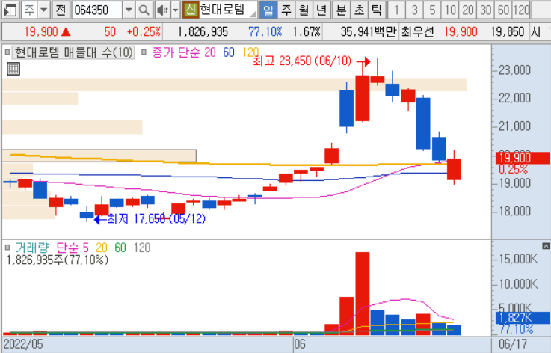Click the 15,000K volume axis label
Image resolution: width=551 pixels, height=353 pixels.
click(518, 259)
